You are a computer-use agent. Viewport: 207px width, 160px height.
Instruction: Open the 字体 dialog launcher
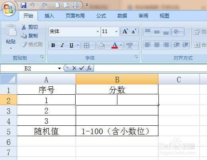(x=136, y=57)
